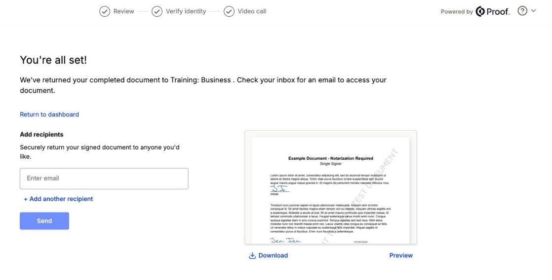Select the Review step label
Viewport: 552px width, 280px height.
124,11
